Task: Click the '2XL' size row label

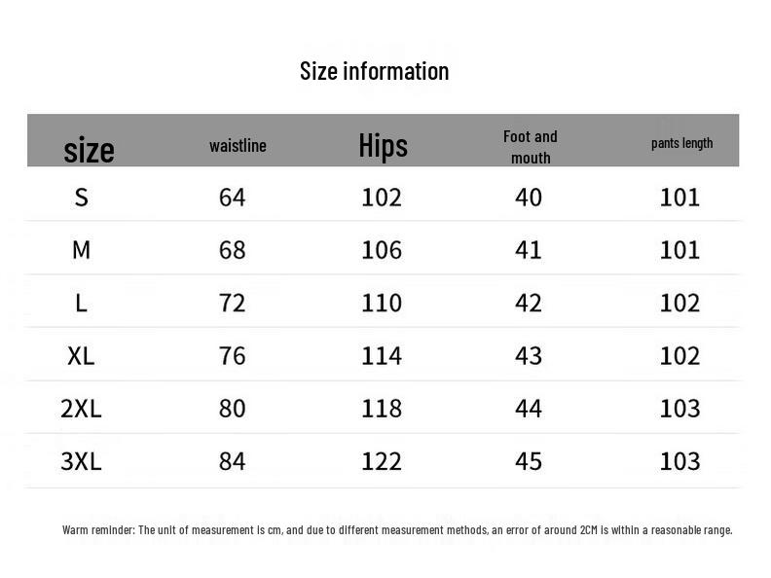Action: pyautogui.click(x=82, y=408)
